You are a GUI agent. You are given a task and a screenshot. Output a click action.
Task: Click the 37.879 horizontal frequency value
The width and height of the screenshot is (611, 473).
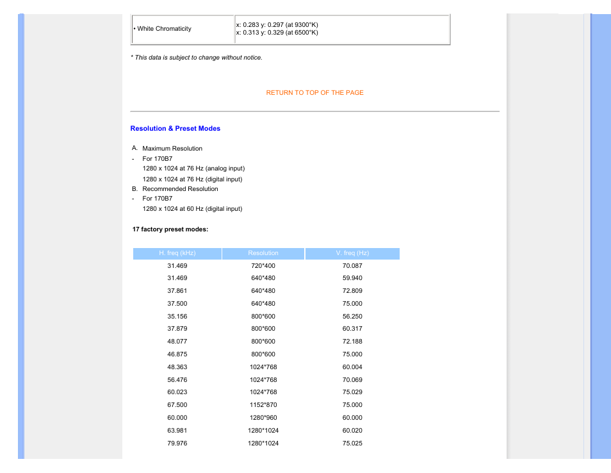[177, 329]
